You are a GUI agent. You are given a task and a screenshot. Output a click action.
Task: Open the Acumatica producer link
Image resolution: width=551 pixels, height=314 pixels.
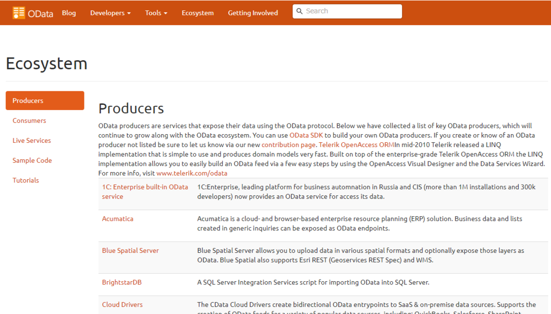tap(118, 218)
